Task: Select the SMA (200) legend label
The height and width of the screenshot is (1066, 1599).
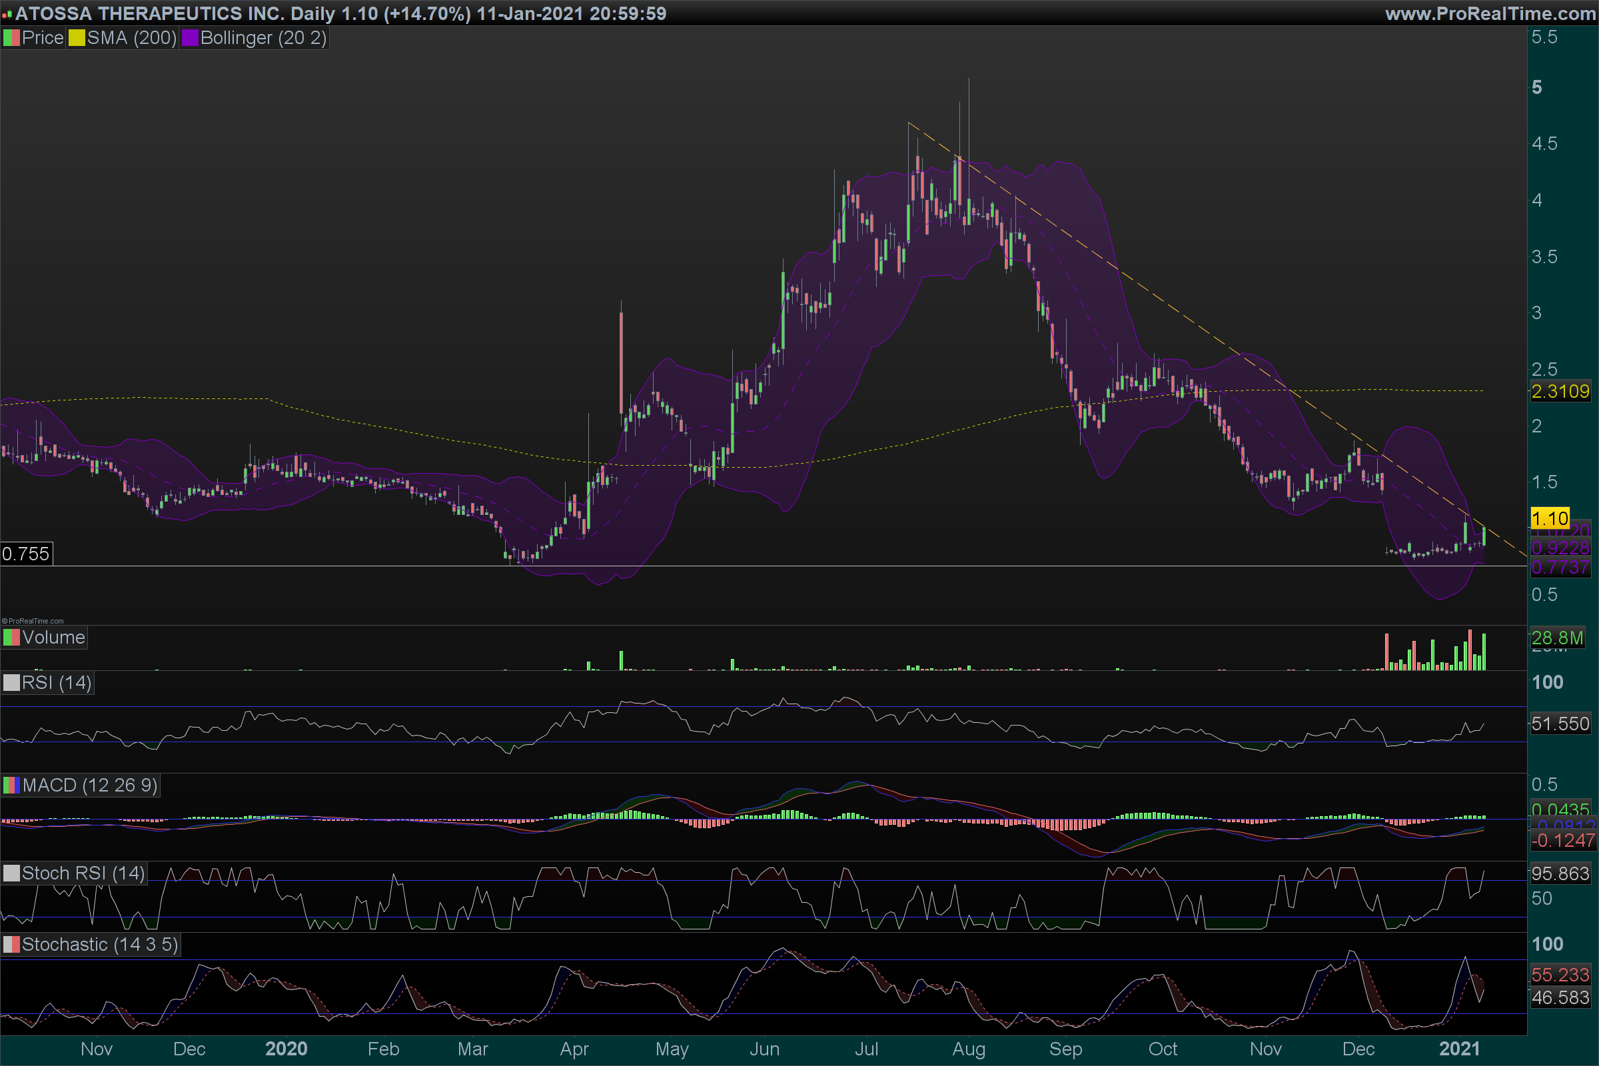Action: pos(131,38)
